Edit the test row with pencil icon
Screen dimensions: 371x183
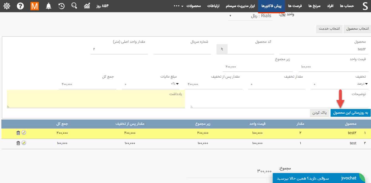24,143
